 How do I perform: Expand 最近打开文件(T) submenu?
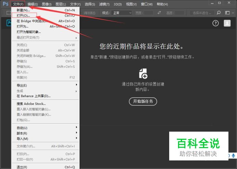(46, 37)
